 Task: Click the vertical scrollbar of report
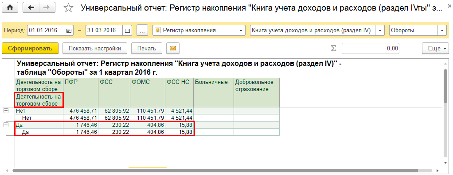click(x=445, y=86)
